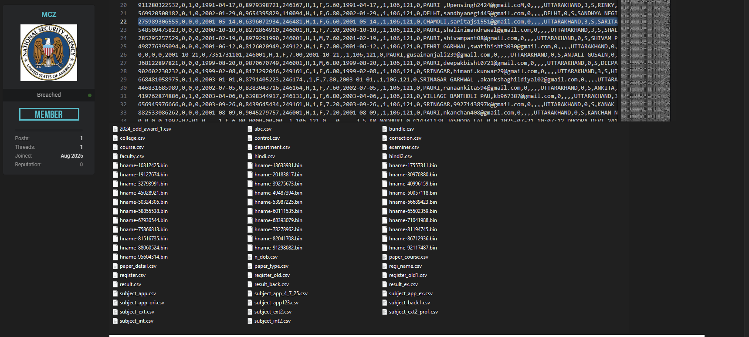Click the Threads count in user stats

click(x=81, y=147)
